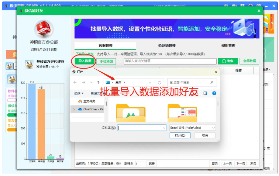Image resolution: width=279 pixels, height=176 pixels.
Task: Click the 下载导入模板 link
Action: (85, 54)
